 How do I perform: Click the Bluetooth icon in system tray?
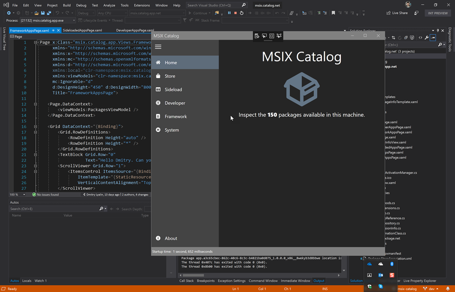point(392,264)
